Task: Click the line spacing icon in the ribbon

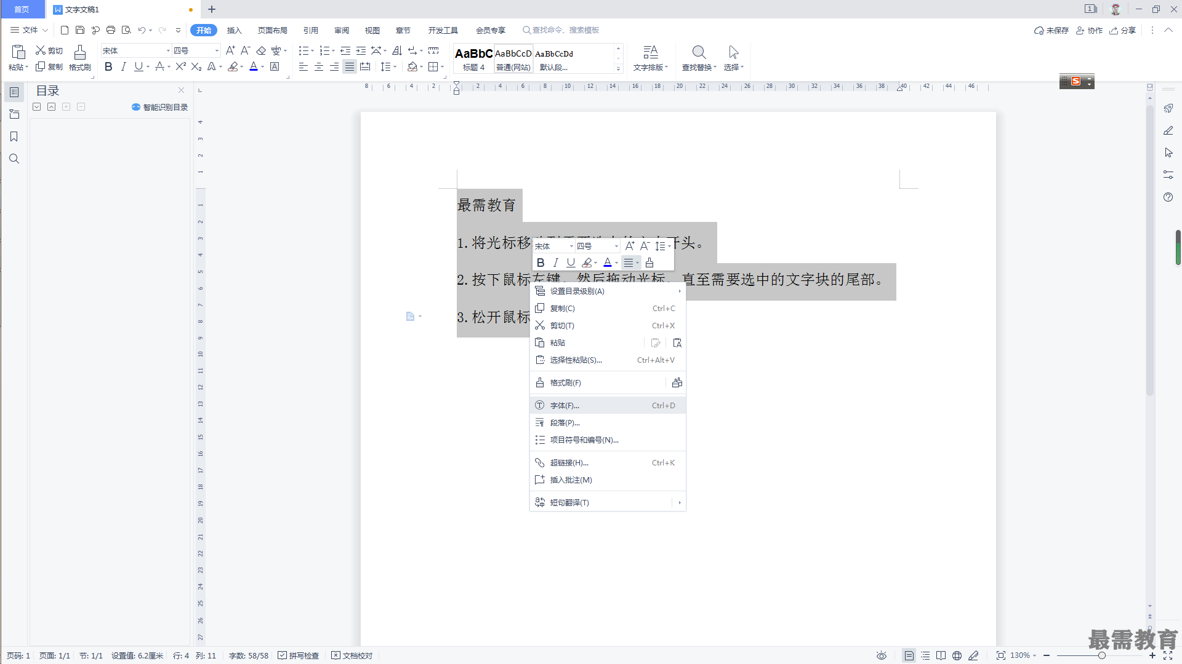Action: 385,67
